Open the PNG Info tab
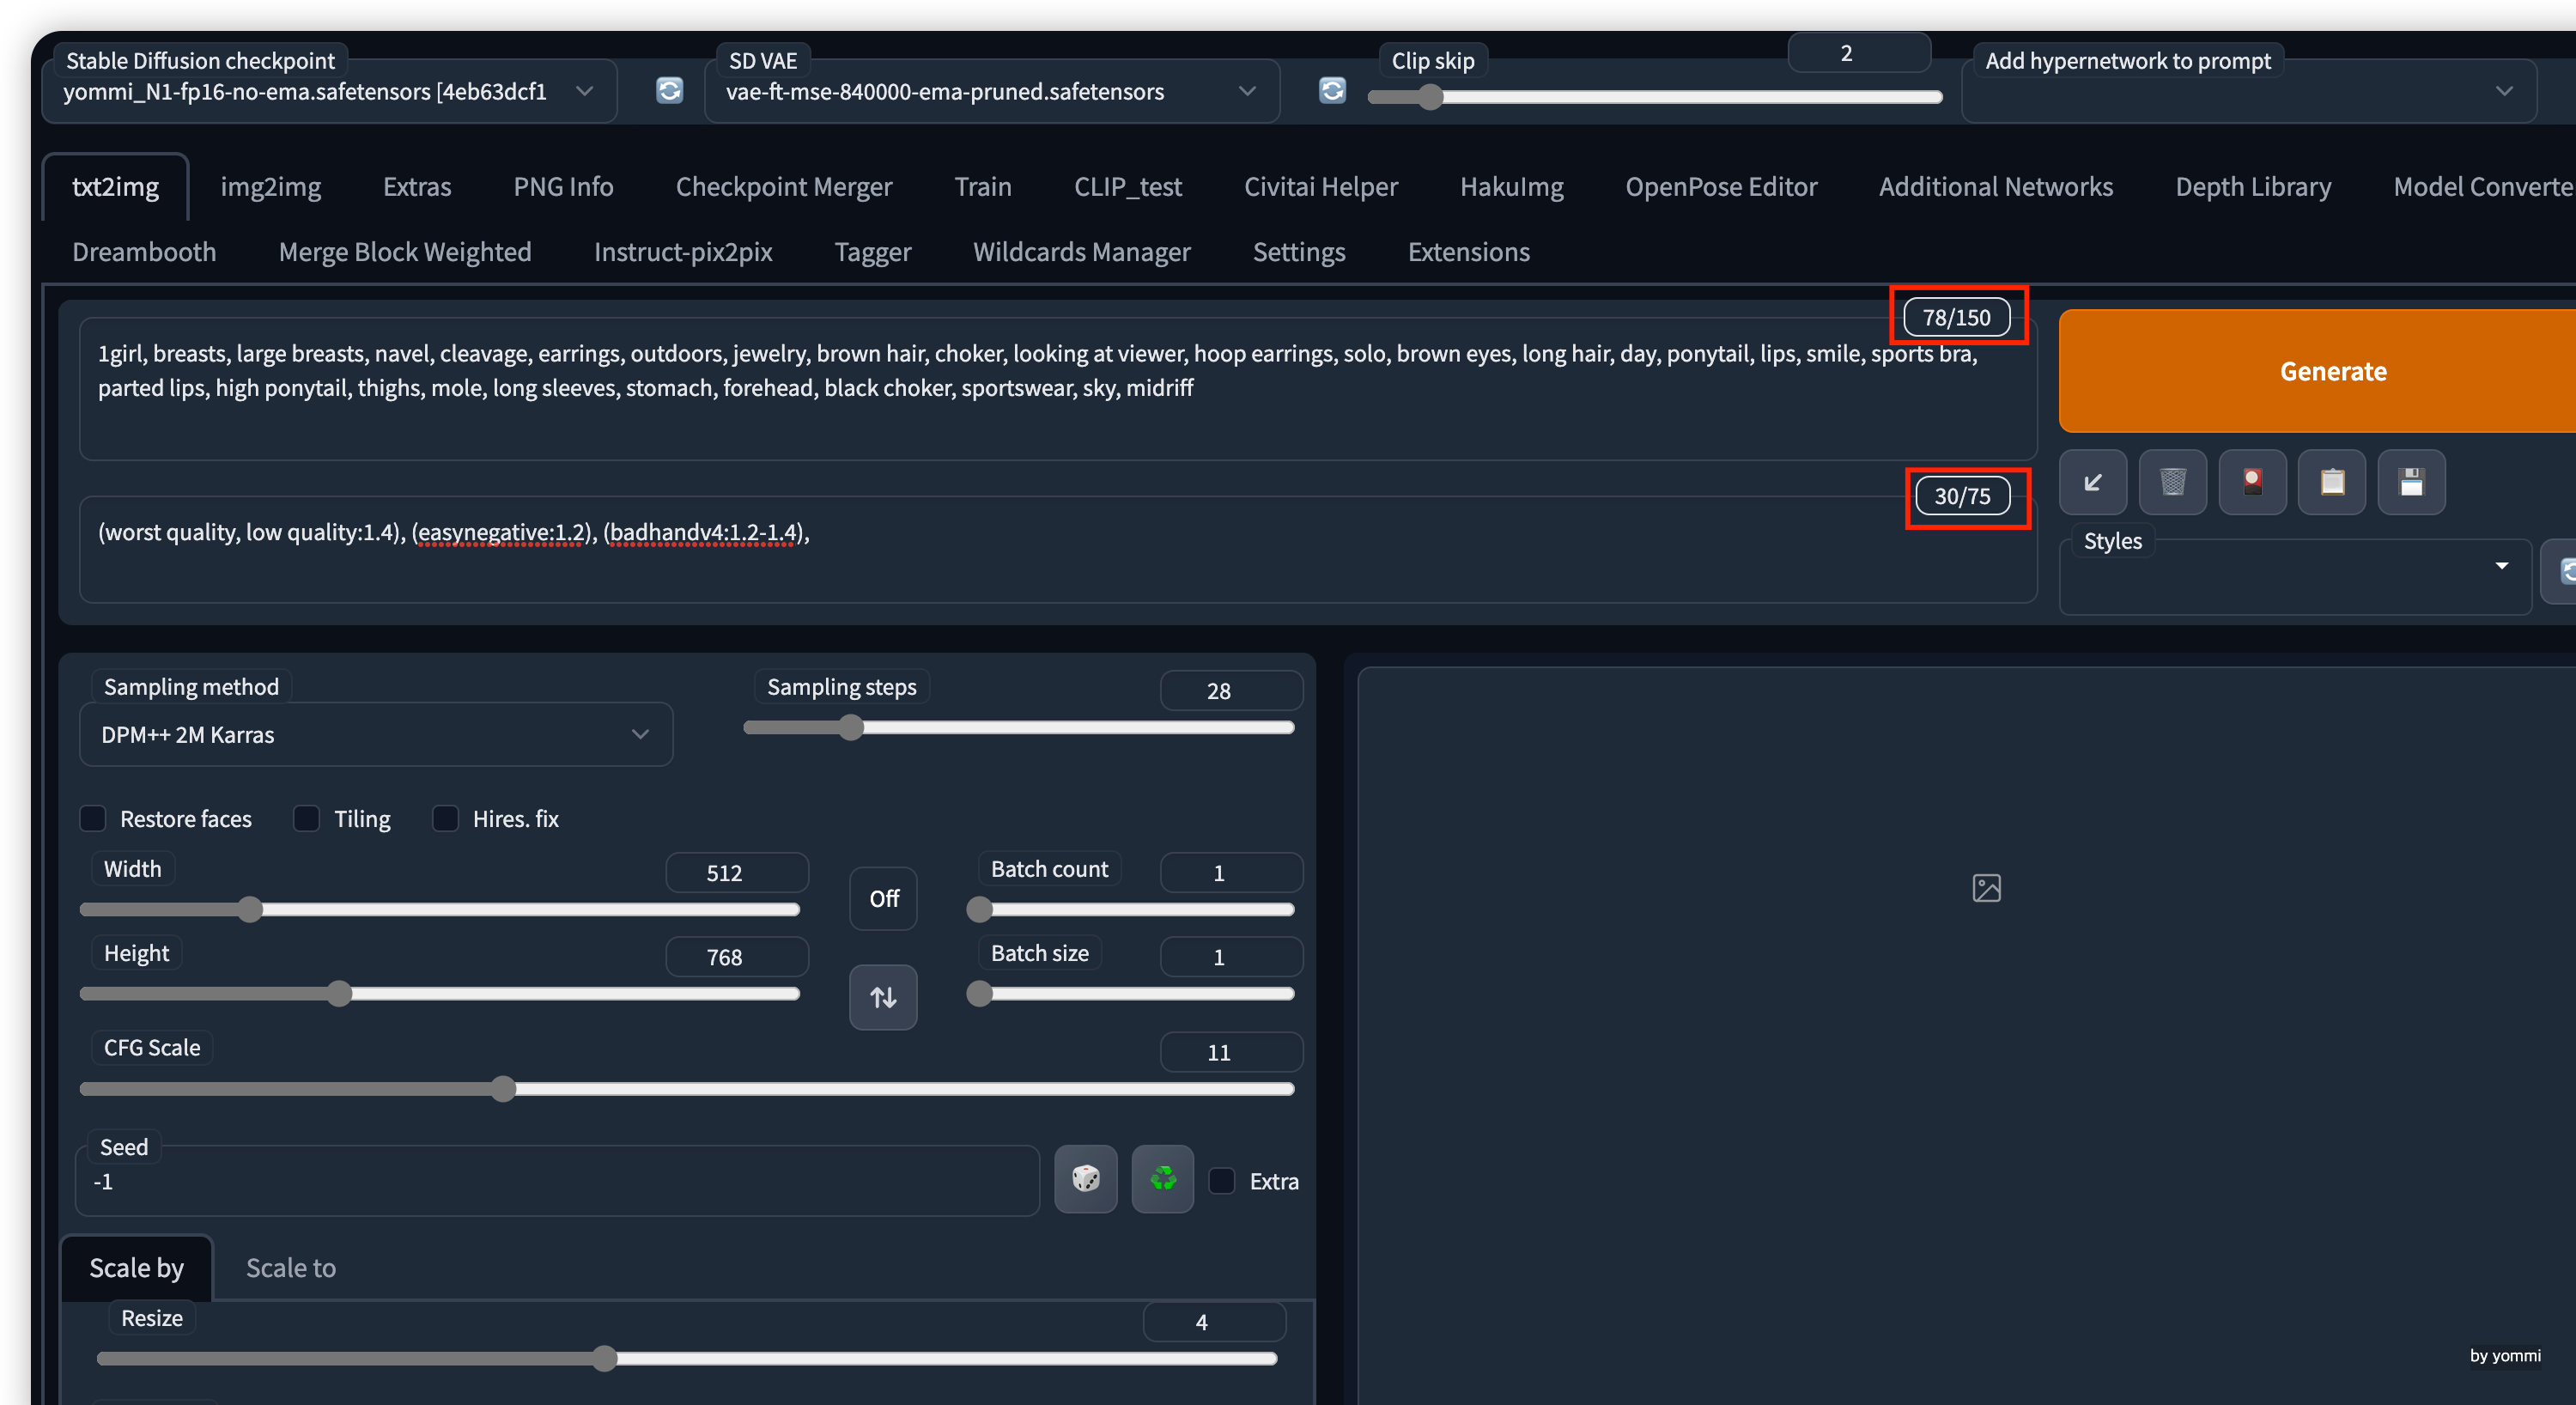 563,187
